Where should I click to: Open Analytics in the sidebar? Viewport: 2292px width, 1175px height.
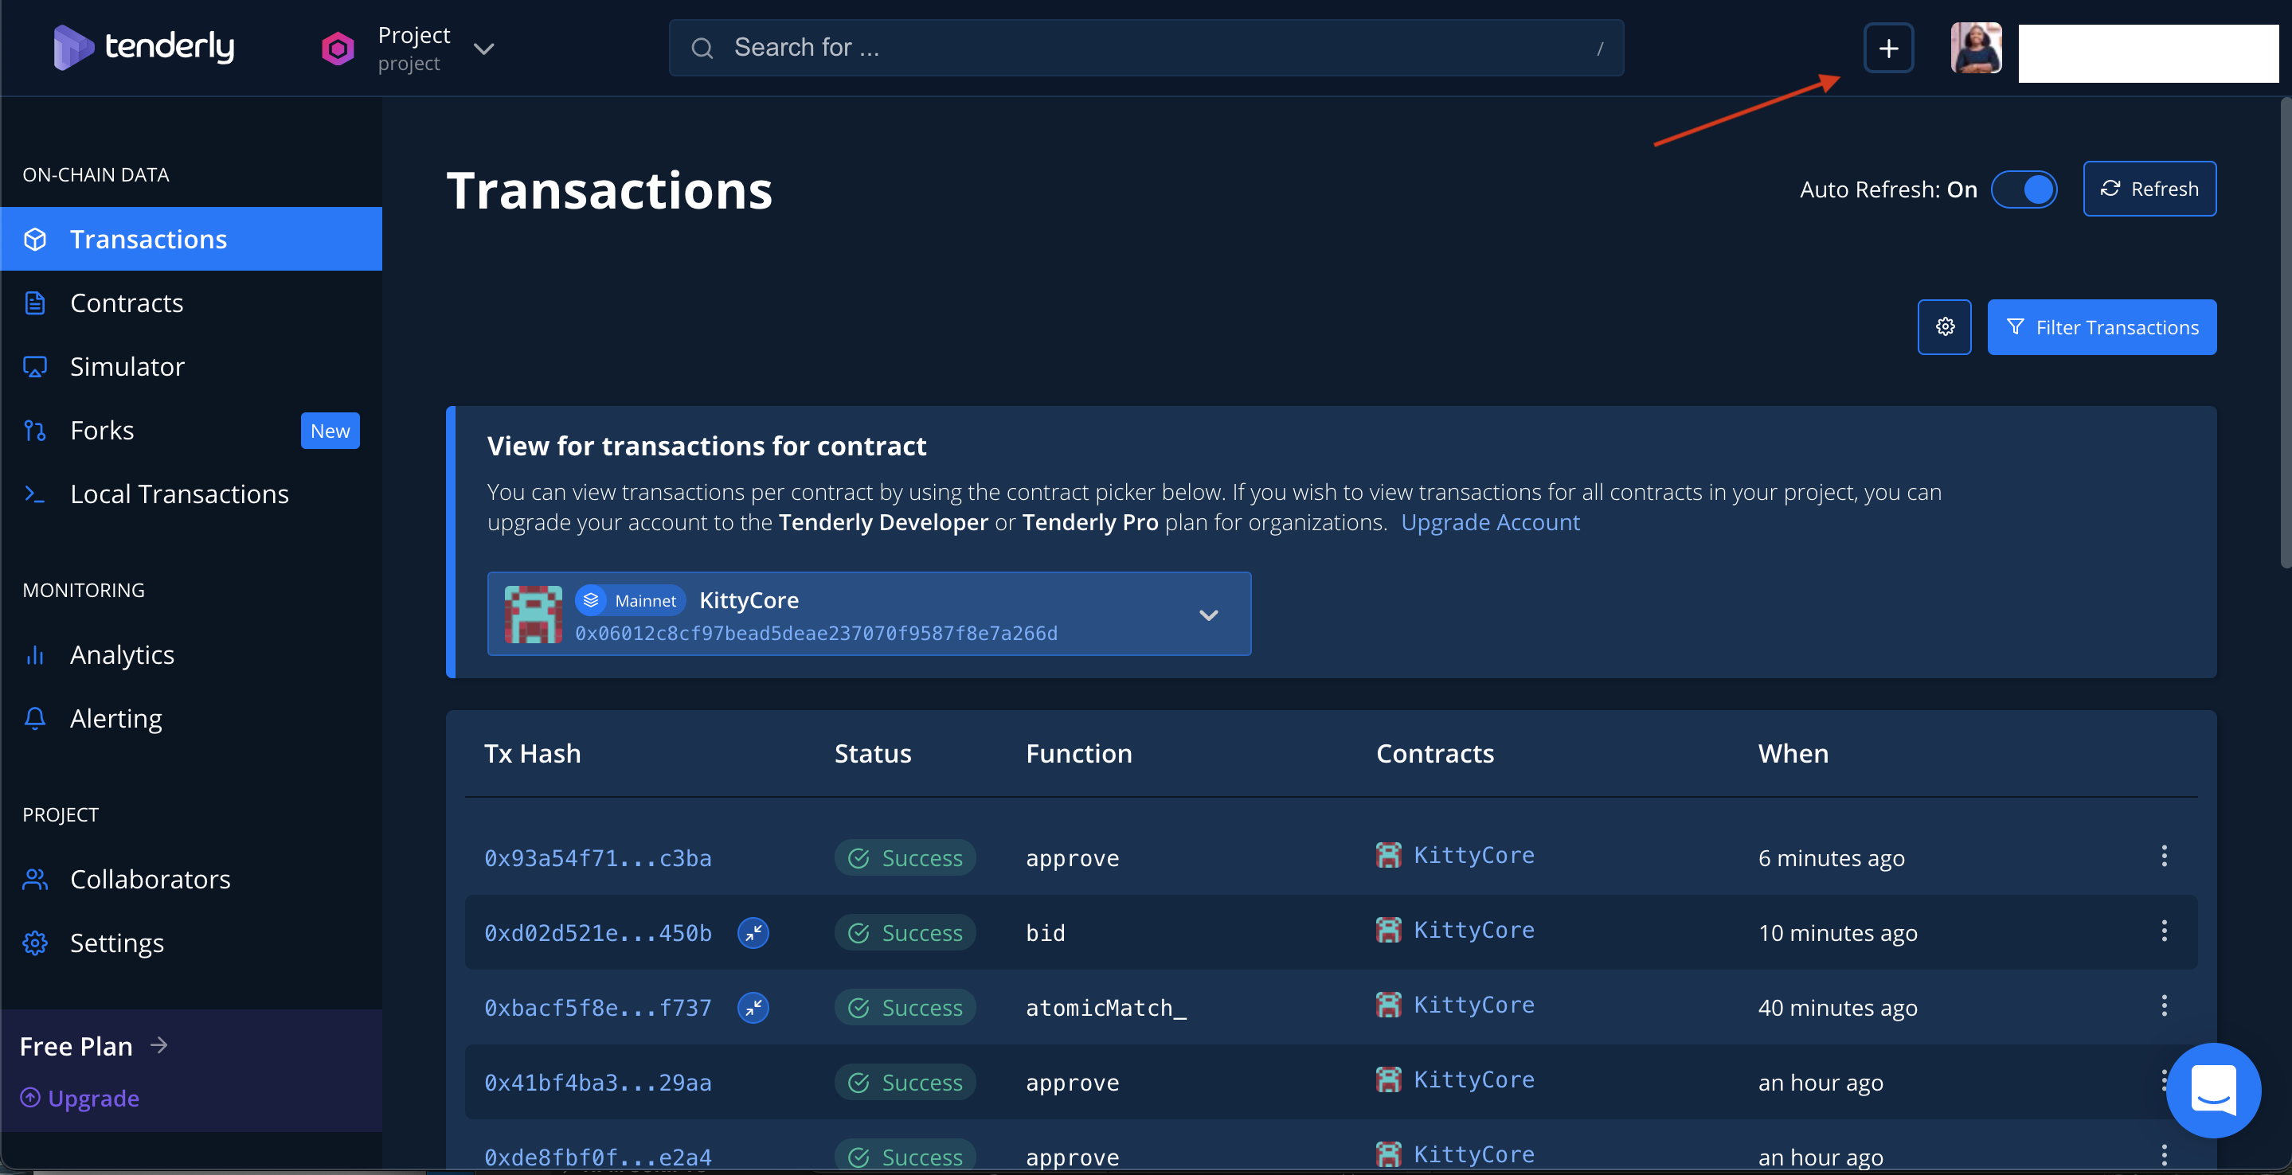tap(191, 654)
